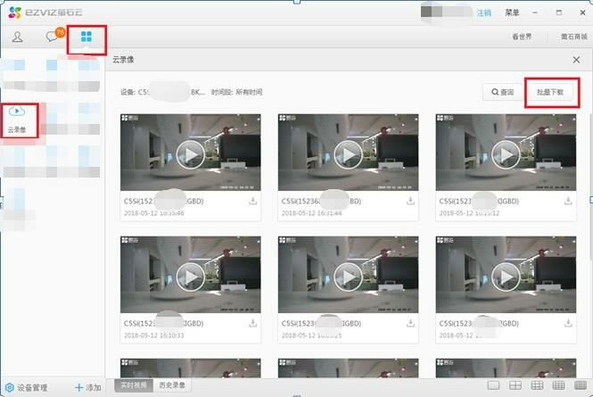Download the third recording in top row

point(568,201)
